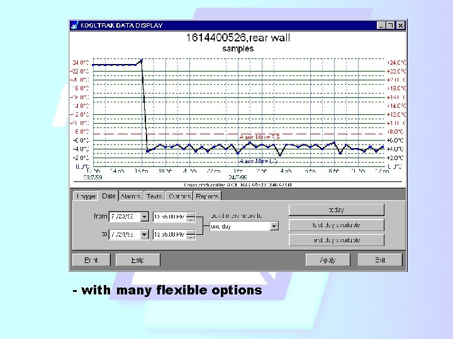Increase the 'from' time with spinner up

[x=191, y=215]
